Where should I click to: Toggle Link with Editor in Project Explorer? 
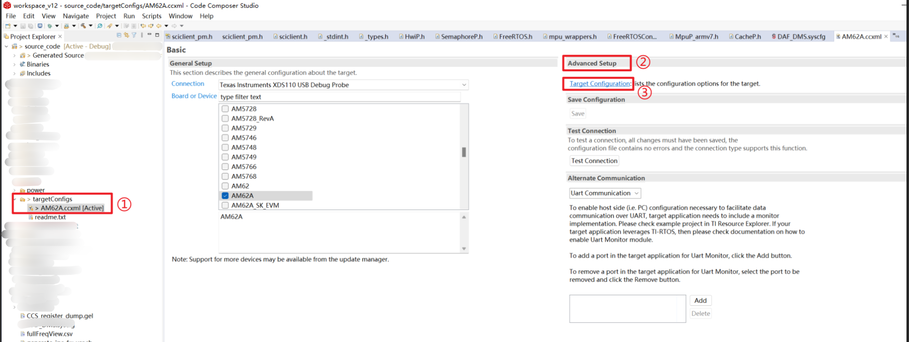(127, 35)
